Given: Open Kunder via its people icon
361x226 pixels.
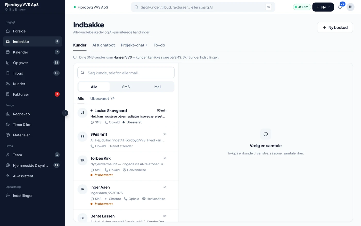Looking at the screenshot, I should (x=8, y=84).
